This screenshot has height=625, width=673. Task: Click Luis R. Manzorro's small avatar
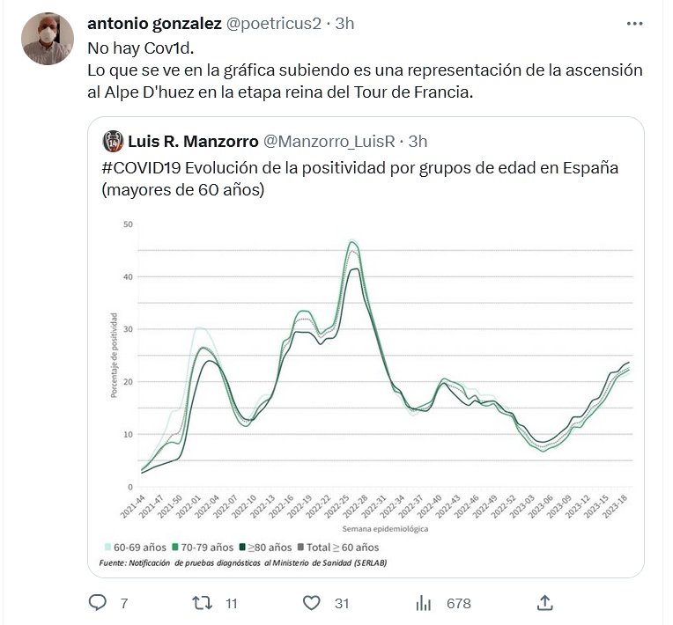point(112,141)
